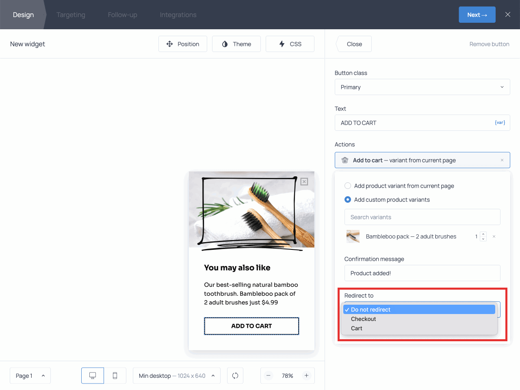
Task: Insert variable via {var} icon
Action: tap(500, 123)
